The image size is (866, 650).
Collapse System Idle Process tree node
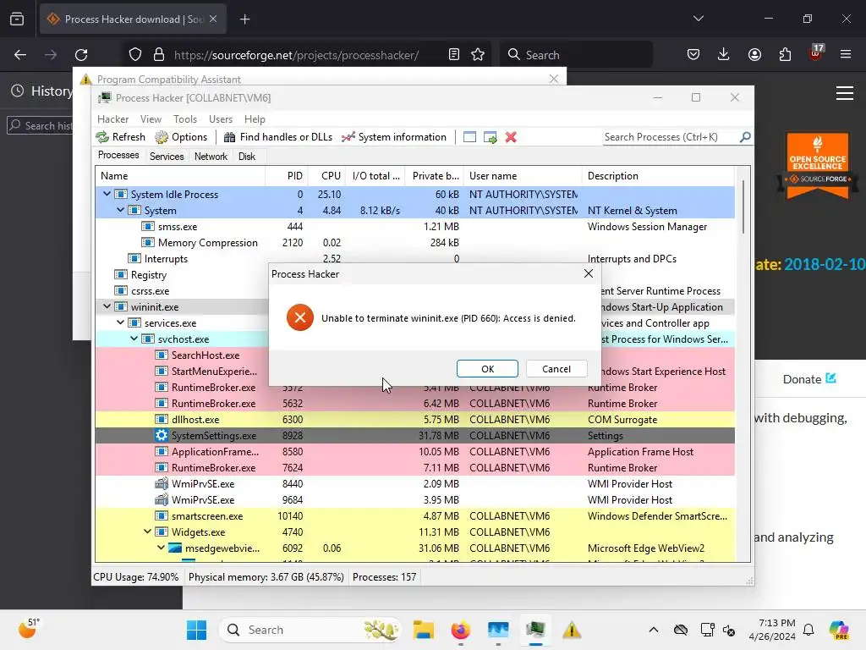click(107, 194)
